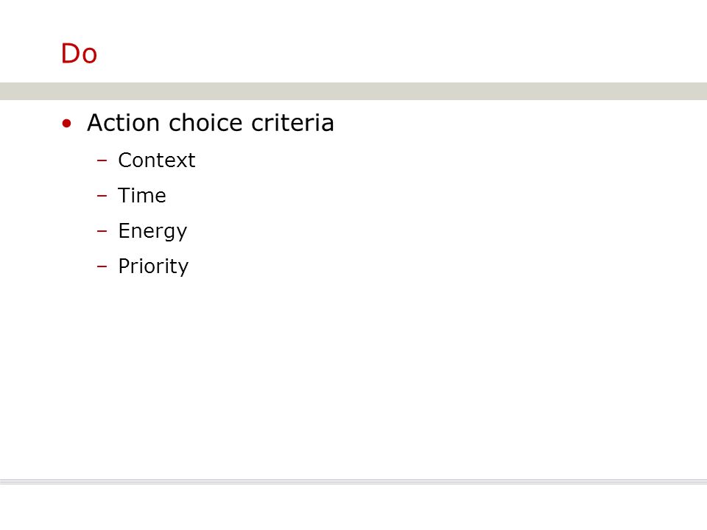Click the thin footer divider line
The image size is (707, 530).
[x=353, y=481]
